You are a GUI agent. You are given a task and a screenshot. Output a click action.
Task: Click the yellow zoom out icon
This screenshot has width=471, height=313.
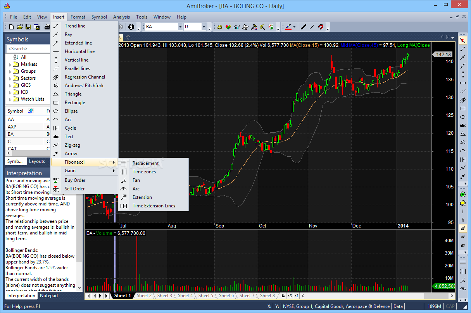point(463,203)
